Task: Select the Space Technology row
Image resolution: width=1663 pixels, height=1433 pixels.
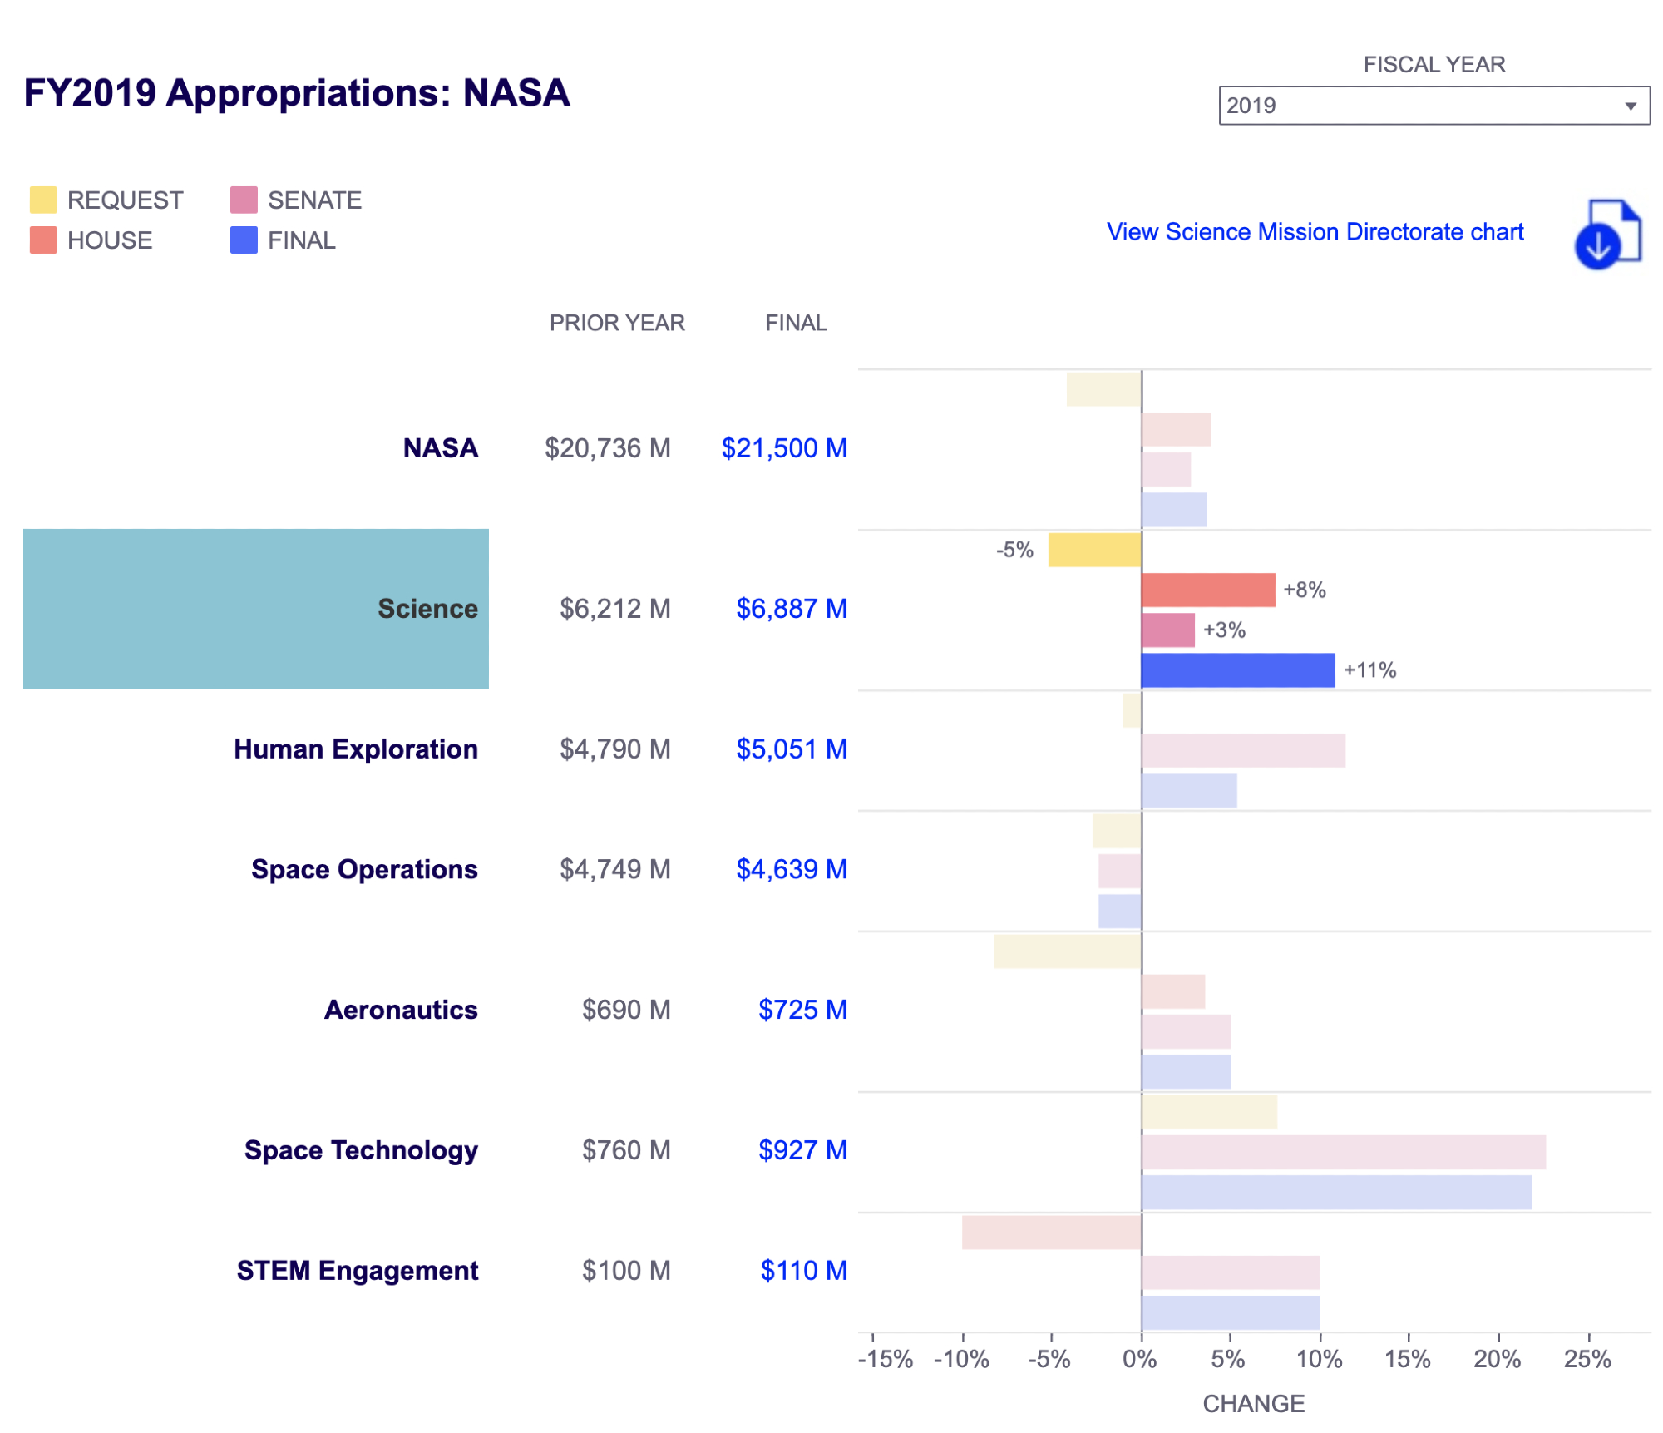Action: (x=360, y=1150)
